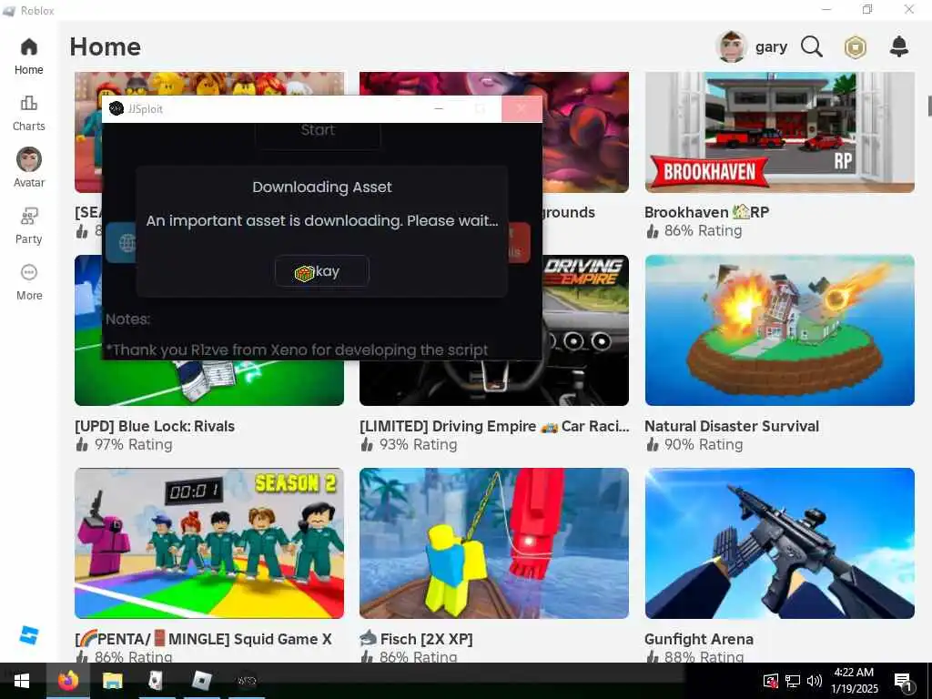This screenshot has width=932, height=699.
Task: Click the Squid Game X title text
Action: [203, 639]
